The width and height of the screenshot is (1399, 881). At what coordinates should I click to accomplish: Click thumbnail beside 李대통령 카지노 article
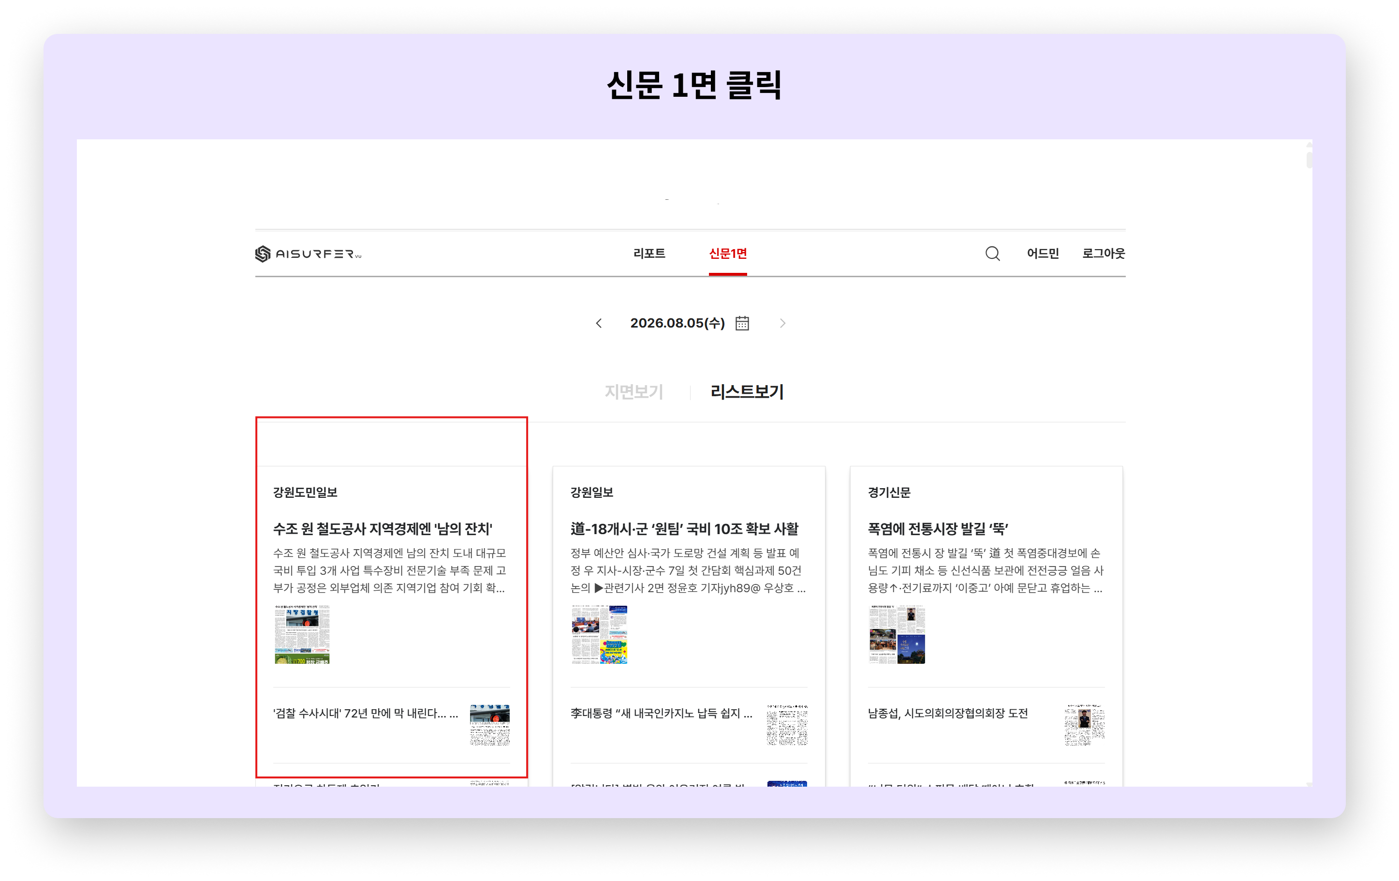pos(787,725)
